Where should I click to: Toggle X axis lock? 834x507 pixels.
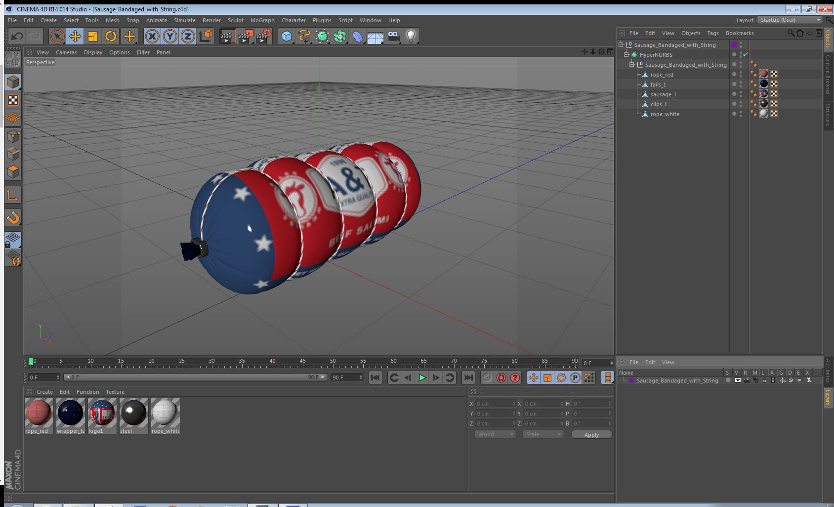click(x=152, y=36)
